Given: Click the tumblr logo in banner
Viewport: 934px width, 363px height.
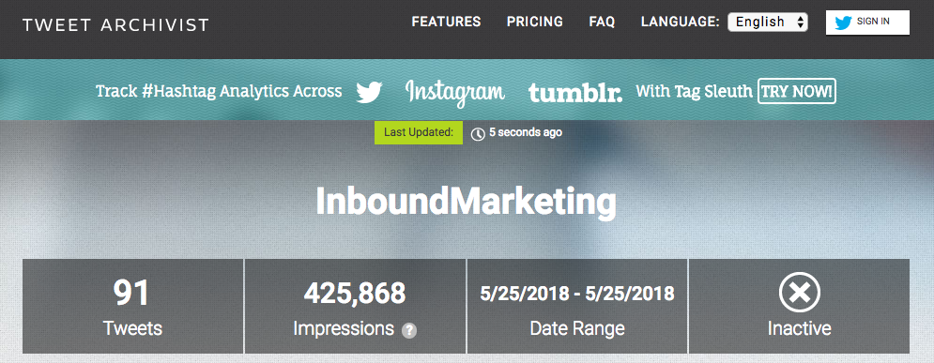Looking at the screenshot, I should pos(575,93).
